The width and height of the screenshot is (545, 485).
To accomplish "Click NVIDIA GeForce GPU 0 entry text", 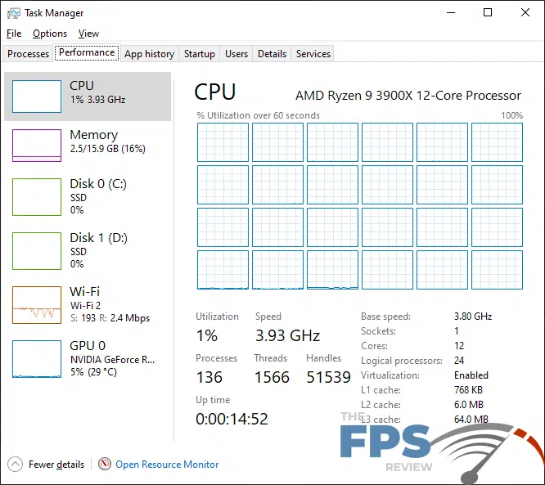I will pyautogui.click(x=113, y=360).
